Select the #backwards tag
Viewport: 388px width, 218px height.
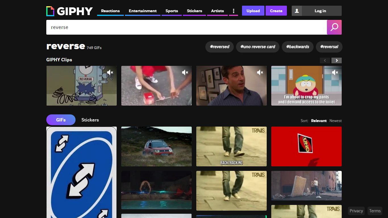pyautogui.click(x=298, y=47)
